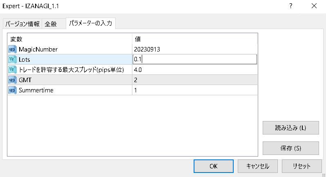Click the MagicNumber integer type icon
The width and height of the screenshot is (326, 177).
tap(12, 49)
